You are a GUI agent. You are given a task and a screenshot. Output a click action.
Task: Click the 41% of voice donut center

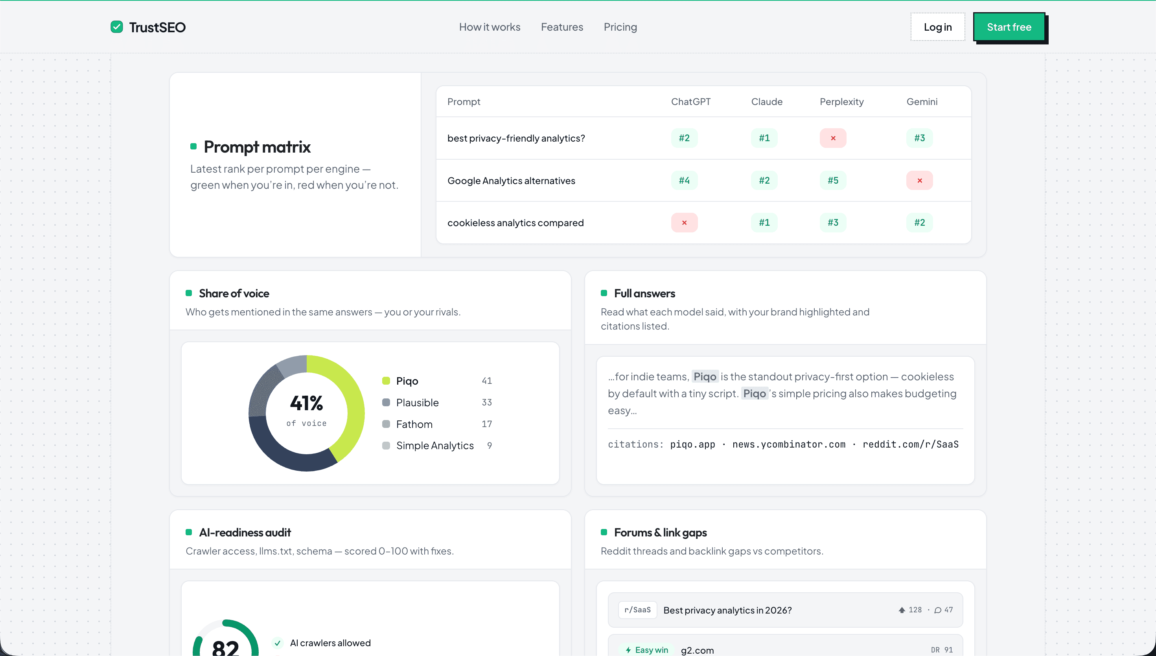[x=307, y=411]
